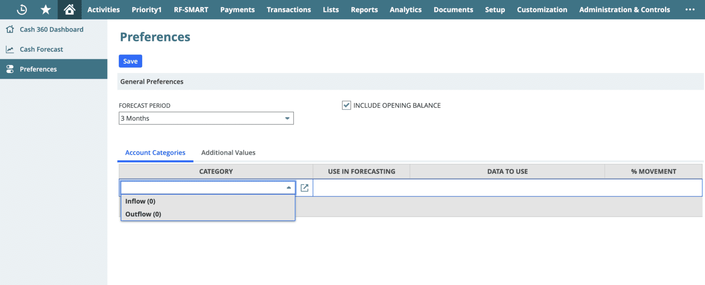Viewport: 705px width, 285px height.
Task: Select the Cash Forecast chart icon
Action: tap(10, 49)
